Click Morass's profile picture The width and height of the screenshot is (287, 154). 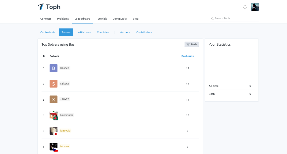coord(54,146)
